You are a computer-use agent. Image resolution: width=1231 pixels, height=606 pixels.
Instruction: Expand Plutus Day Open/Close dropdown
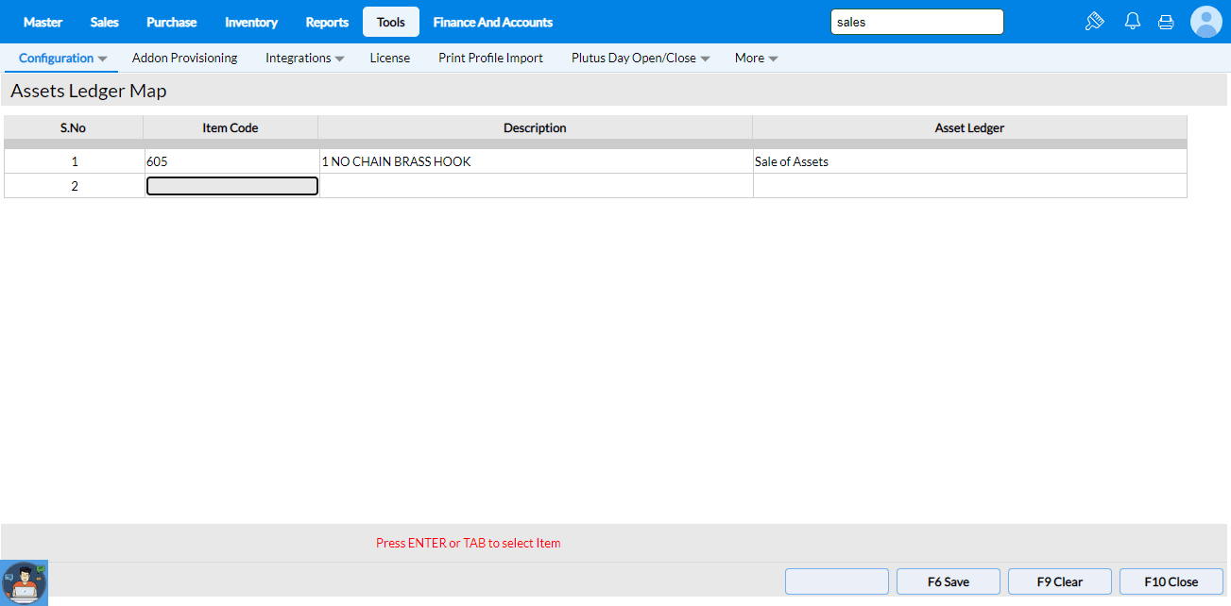pos(641,58)
